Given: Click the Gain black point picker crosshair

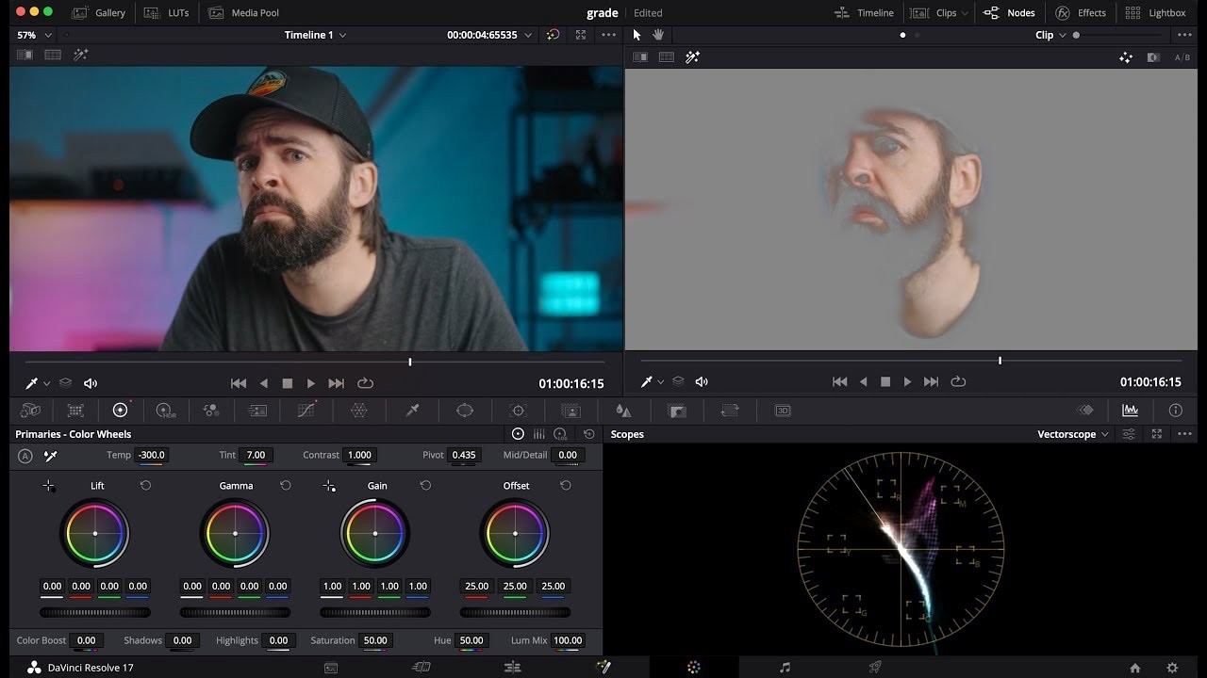Looking at the screenshot, I should (328, 486).
